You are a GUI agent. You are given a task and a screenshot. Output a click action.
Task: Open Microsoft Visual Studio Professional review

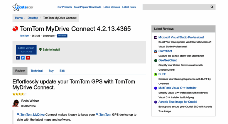click(x=181, y=37)
